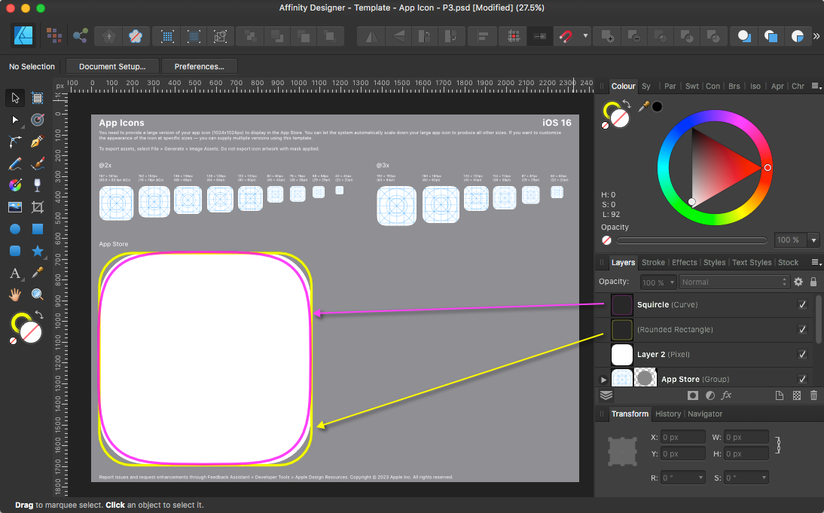Open the Navigator tab
The width and height of the screenshot is (824, 513).
coord(704,414)
